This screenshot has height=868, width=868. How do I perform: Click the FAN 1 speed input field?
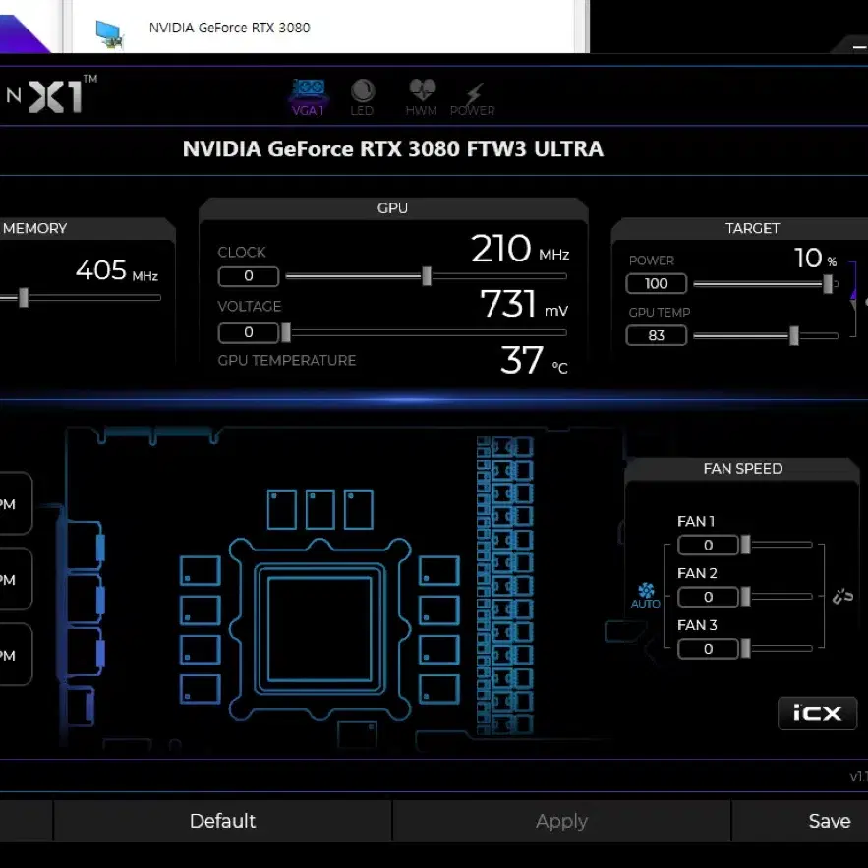click(x=708, y=546)
